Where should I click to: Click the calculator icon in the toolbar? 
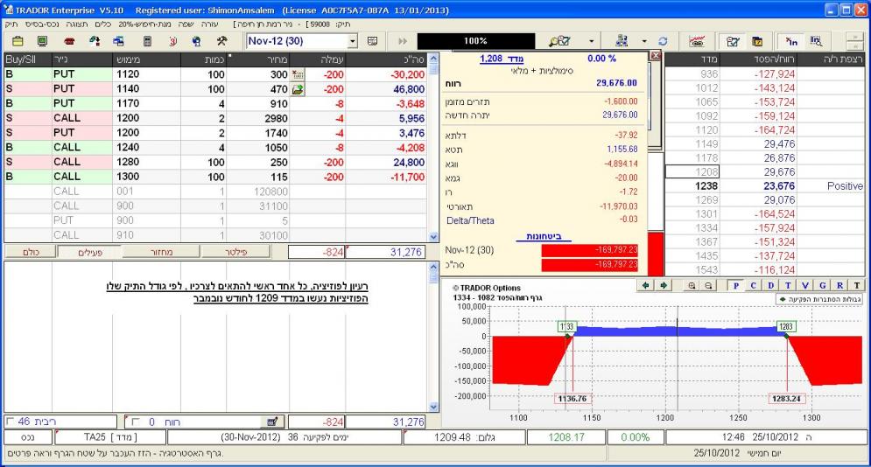click(x=148, y=41)
